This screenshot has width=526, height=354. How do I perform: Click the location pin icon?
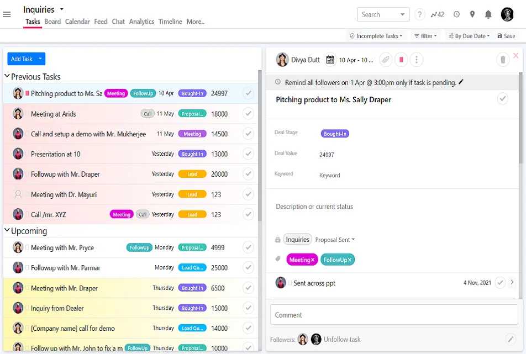(472, 15)
